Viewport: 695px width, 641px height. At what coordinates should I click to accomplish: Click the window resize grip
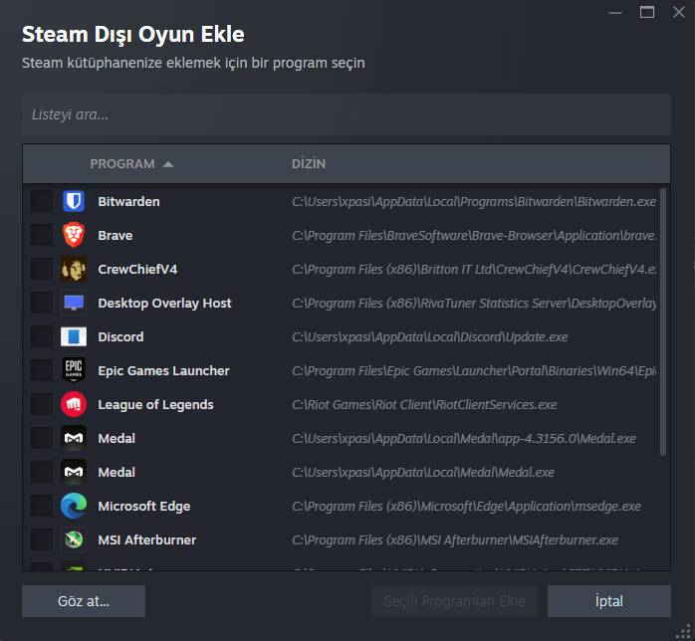coord(684,631)
